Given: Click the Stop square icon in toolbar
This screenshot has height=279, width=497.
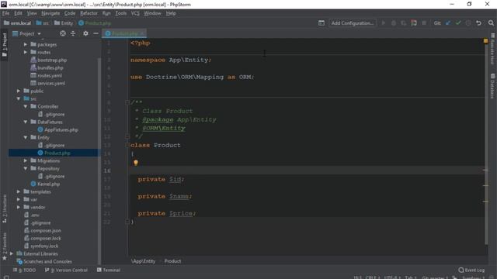Looking at the screenshot, I should click(x=424, y=22).
